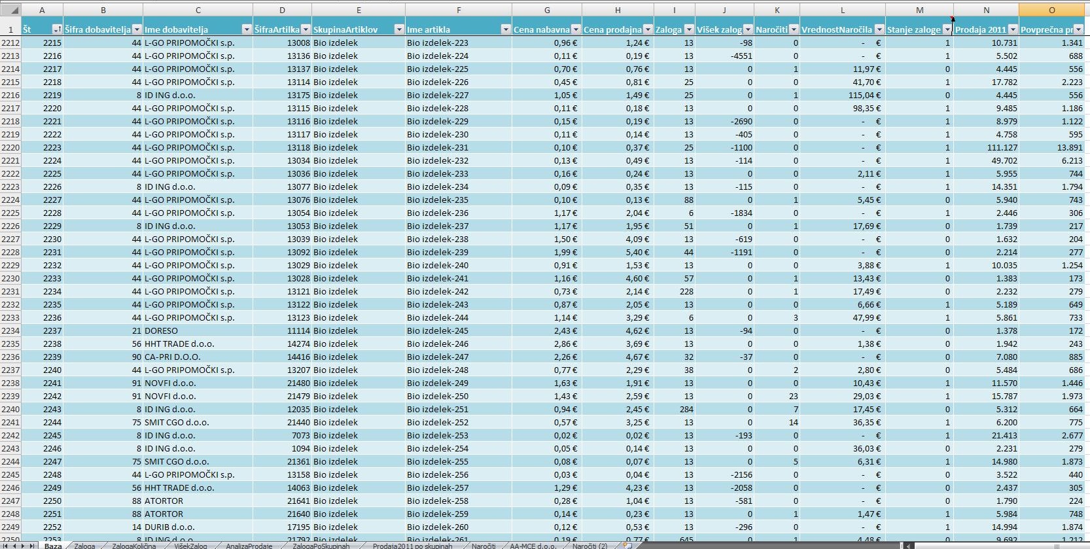This screenshot has width=1090, height=549.
Task: Click the red comment indicator on column N
Action: click(x=953, y=19)
